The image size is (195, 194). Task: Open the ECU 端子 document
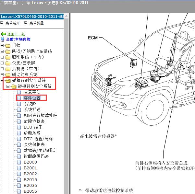click(33, 127)
